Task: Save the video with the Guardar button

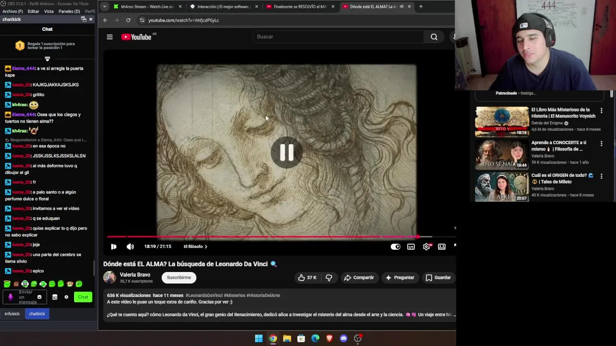Action: point(438,278)
